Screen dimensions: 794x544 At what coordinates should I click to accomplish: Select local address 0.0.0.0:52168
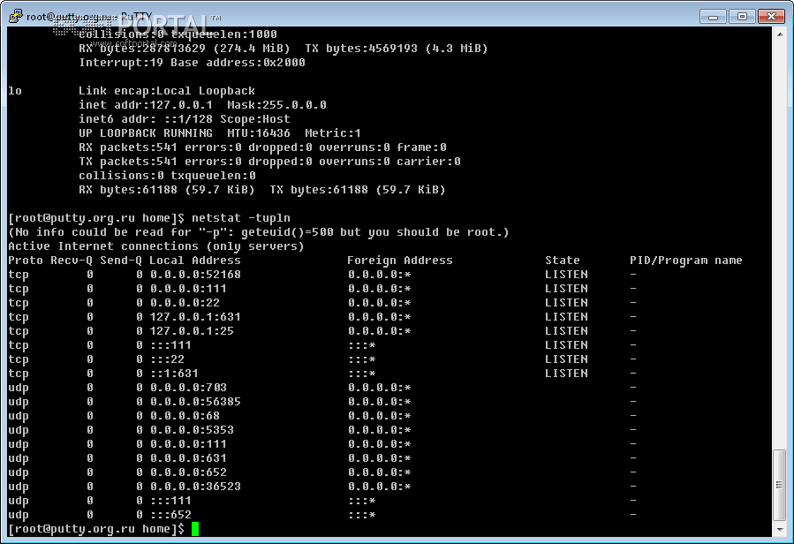tap(195, 275)
